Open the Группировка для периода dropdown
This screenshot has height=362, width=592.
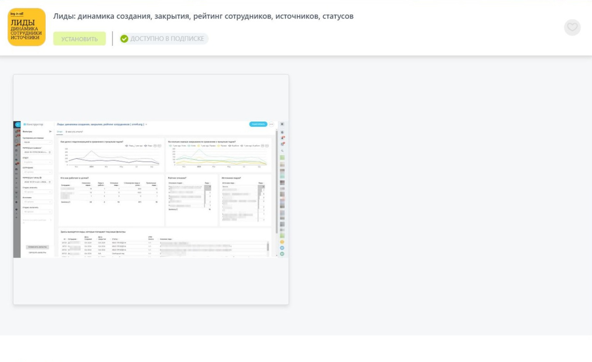point(37,142)
